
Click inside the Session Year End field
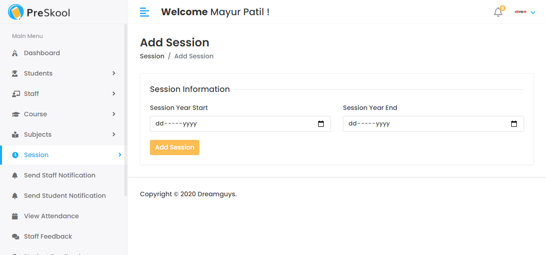click(420, 124)
